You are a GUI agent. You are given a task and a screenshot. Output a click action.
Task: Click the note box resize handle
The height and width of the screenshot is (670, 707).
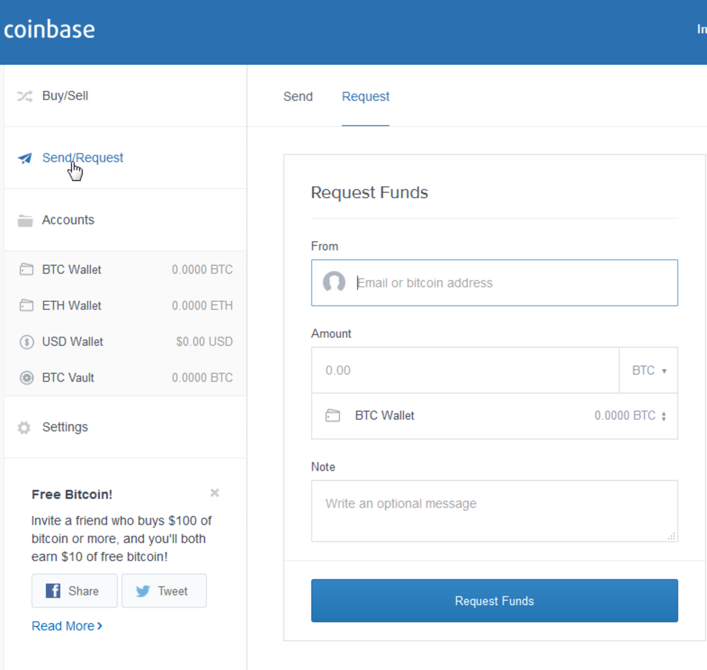click(672, 536)
